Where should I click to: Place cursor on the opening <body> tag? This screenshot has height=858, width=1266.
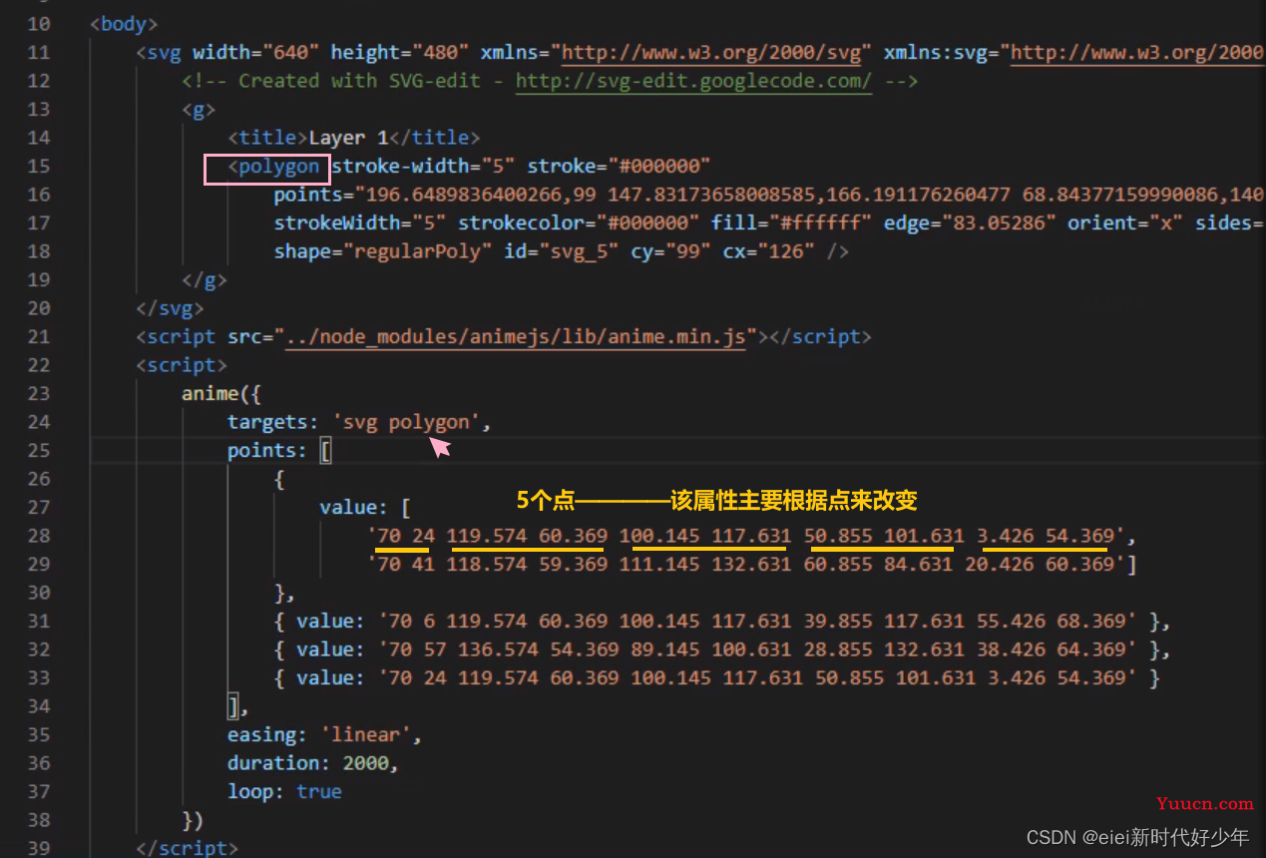coord(124,23)
